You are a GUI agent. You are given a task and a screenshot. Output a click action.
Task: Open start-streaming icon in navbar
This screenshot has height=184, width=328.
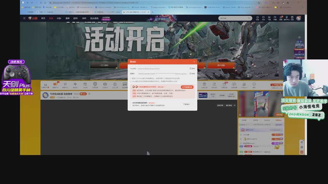click(275, 18)
